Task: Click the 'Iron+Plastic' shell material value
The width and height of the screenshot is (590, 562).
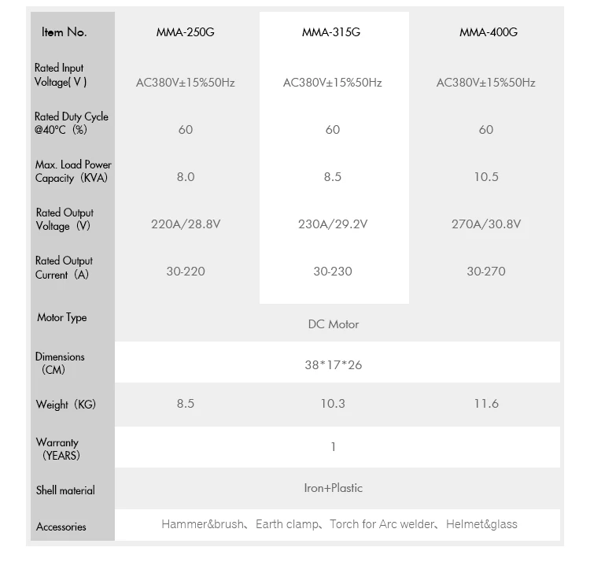Action: (x=334, y=488)
